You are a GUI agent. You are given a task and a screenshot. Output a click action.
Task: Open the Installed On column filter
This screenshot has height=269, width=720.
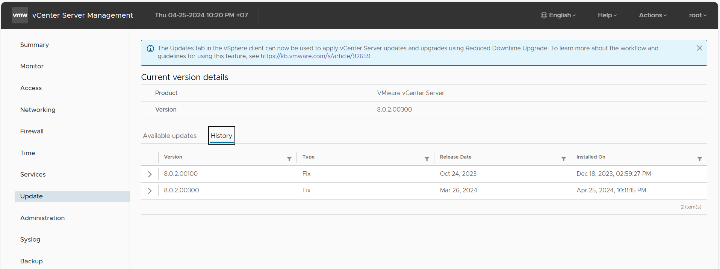699,159
